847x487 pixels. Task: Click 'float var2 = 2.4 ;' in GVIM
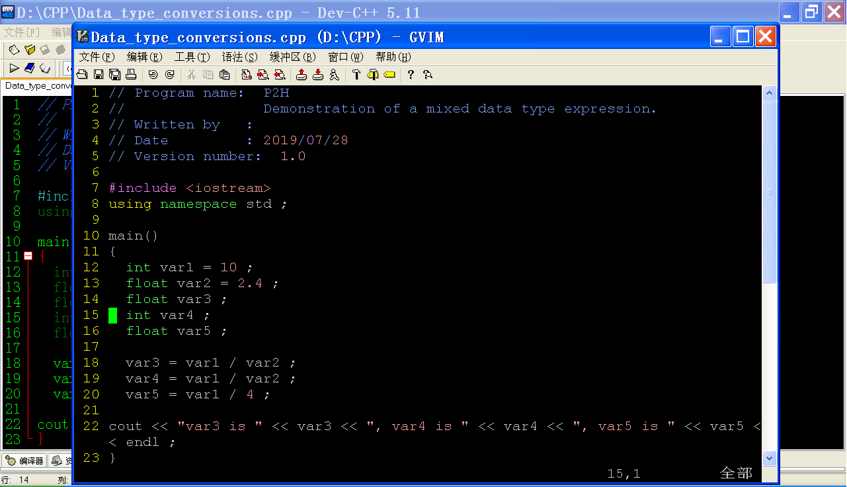[202, 283]
